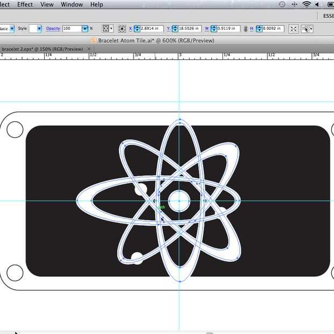Adjust the Y position stepper
The width and height of the screenshot is (334, 334).
click(x=175, y=29)
